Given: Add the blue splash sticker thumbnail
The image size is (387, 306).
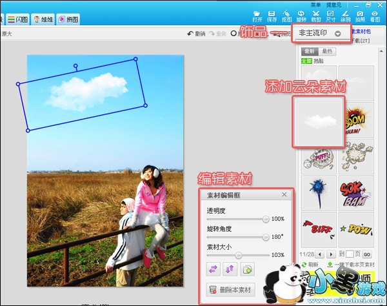Looking at the screenshot, I should (319, 193).
